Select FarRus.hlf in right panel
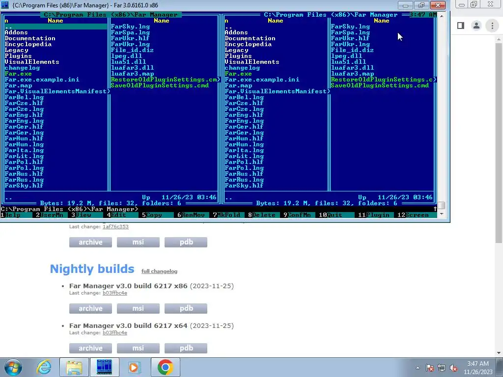503x377 pixels. pos(244,174)
